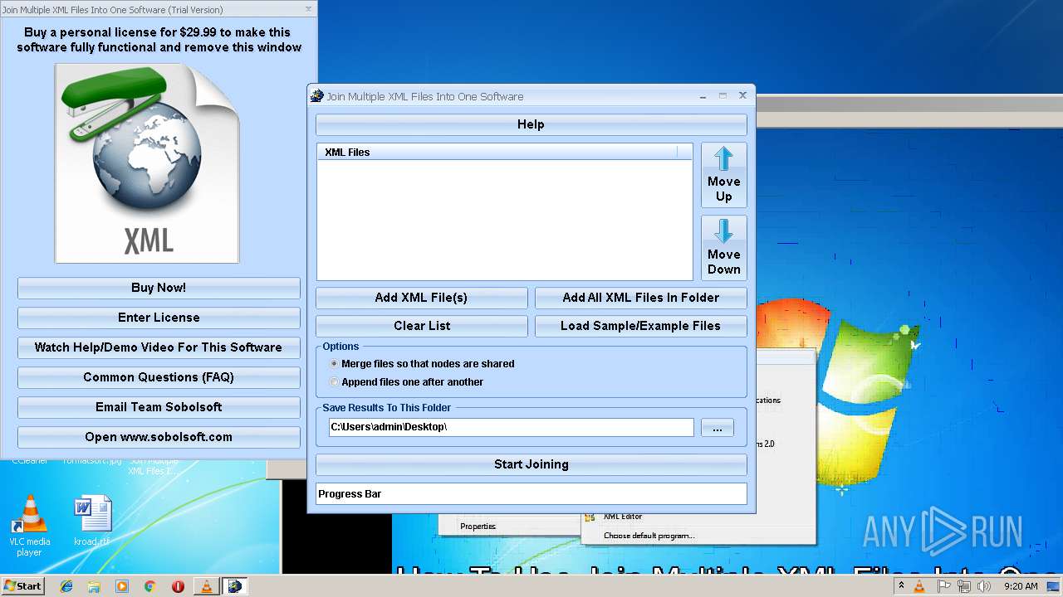Select Merge files so nodes are shared
The width and height of the screenshot is (1063, 597).
422,363
